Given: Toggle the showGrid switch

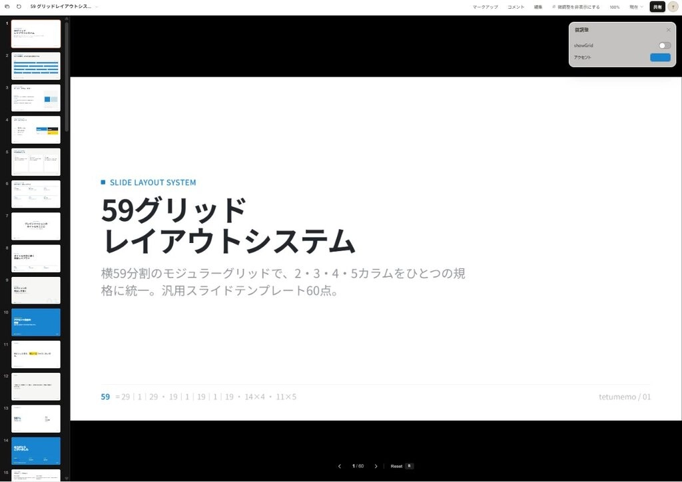Looking at the screenshot, I should [x=665, y=45].
